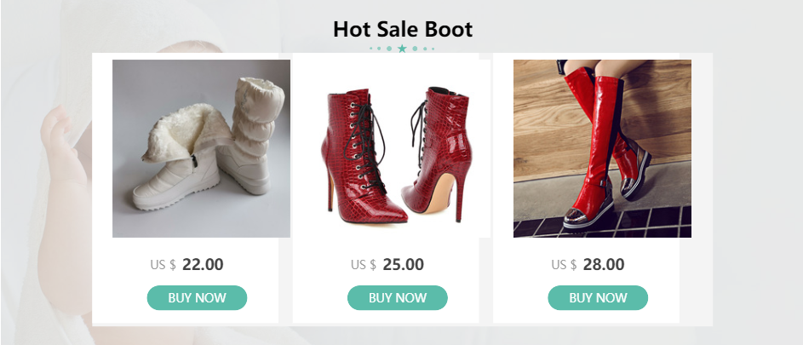Open the red knee-high boots image
The height and width of the screenshot is (345, 803).
[x=602, y=148]
